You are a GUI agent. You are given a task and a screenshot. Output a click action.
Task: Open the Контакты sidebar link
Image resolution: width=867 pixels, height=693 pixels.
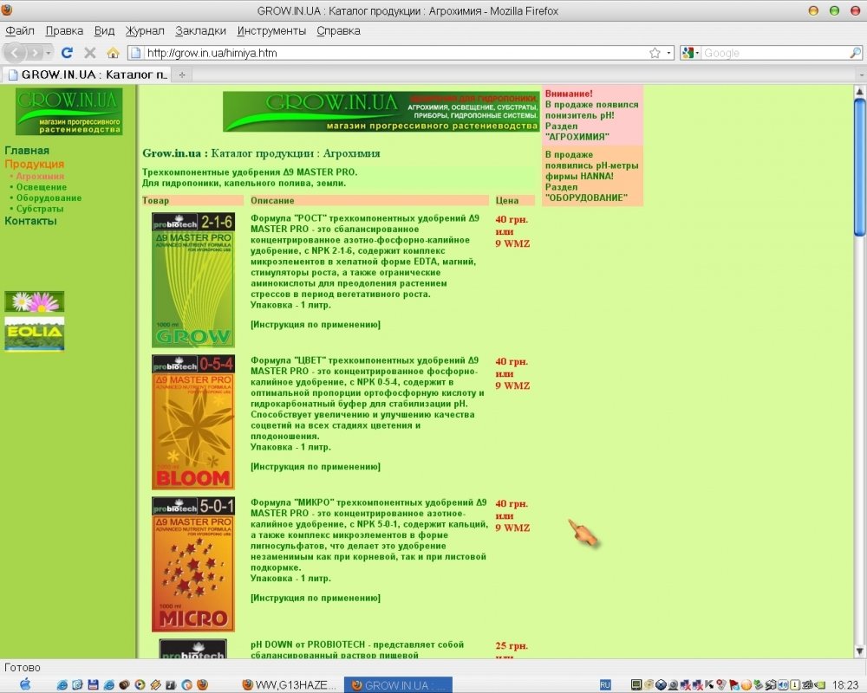30,221
